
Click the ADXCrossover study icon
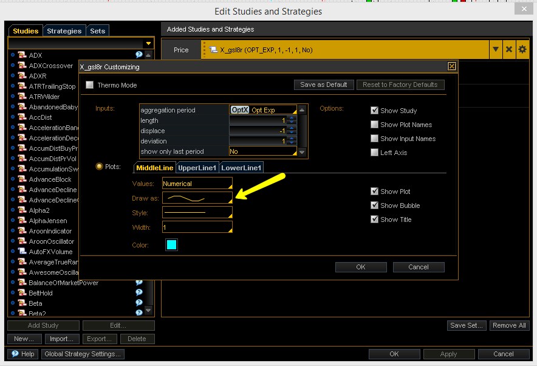22,65
